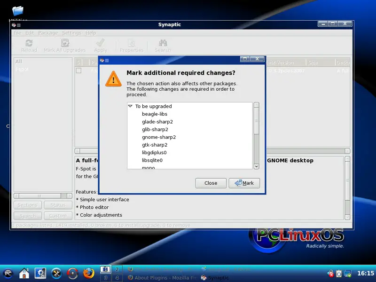Image resolution: width=376 pixels, height=282 pixels.
Task: Click the category list horizontal scrollbar
Action: pyautogui.click(x=43, y=196)
